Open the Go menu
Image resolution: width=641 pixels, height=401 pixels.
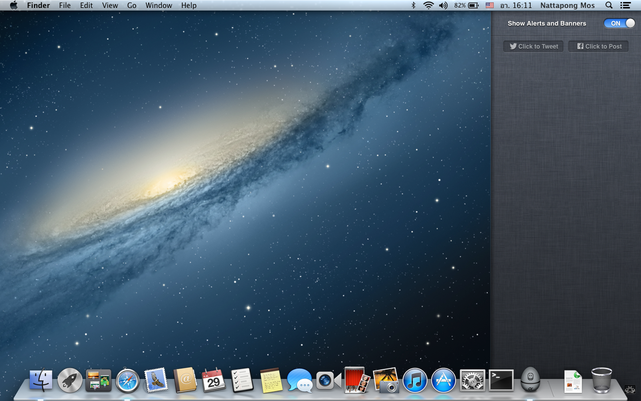point(132,6)
